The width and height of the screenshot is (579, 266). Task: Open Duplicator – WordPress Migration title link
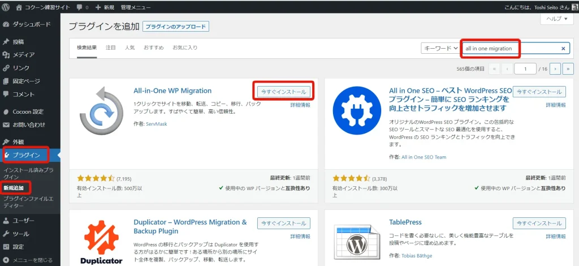(x=190, y=226)
